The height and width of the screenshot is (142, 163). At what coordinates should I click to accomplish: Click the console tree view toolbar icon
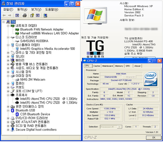pos(17,15)
